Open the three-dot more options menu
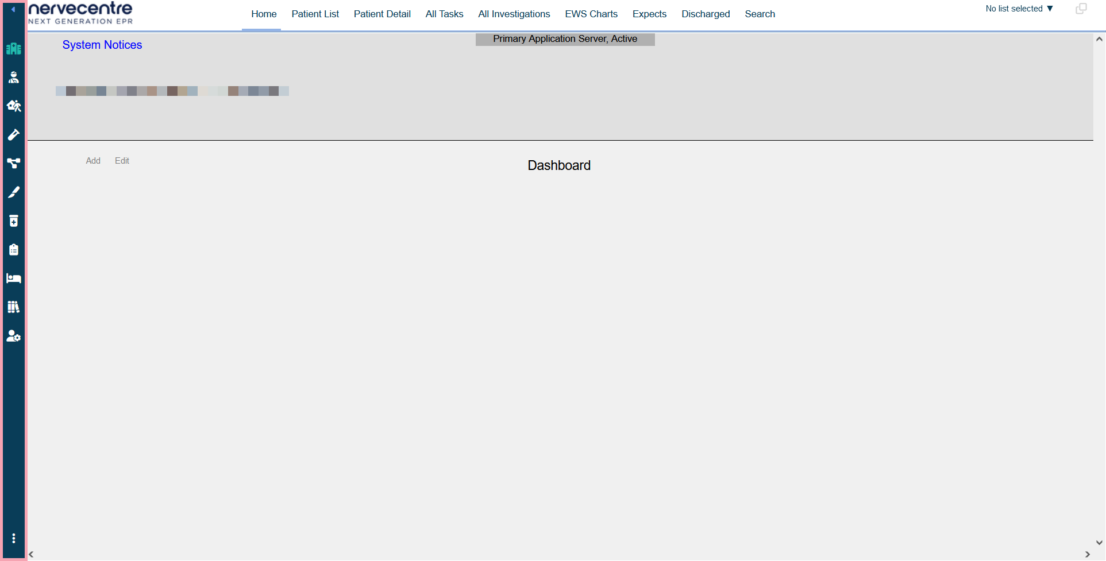 [x=14, y=539]
